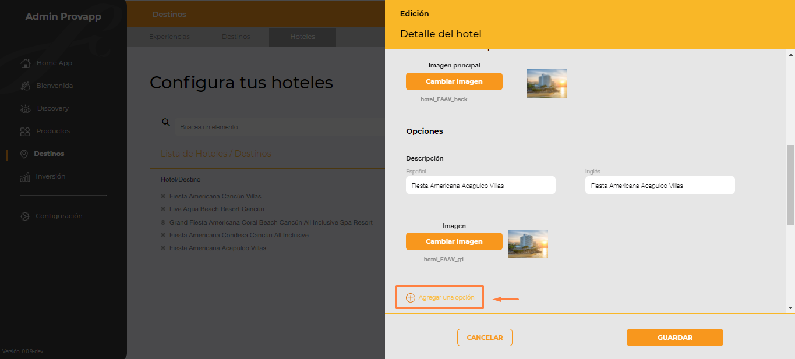795x359 pixels.
Task: Open Configuración menu item
Action: pos(59,216)
